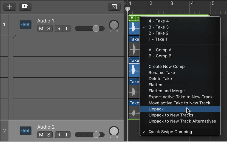227x142 pixels.
Task: Solo the Audio 2 track
Action: [x=49, y=135]
